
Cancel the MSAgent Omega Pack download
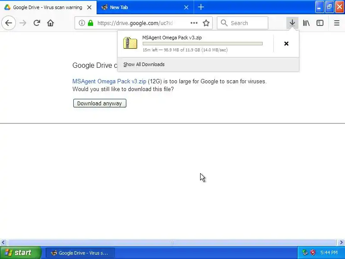coord(286,44)
